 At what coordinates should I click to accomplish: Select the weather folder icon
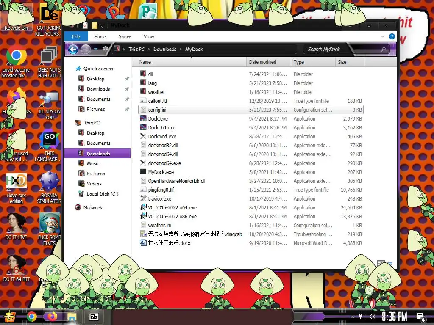(x=143, y=91)
